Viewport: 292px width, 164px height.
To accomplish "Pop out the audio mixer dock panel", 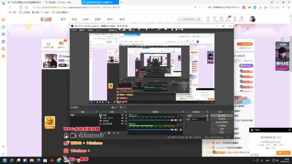I will coord(184,112).
